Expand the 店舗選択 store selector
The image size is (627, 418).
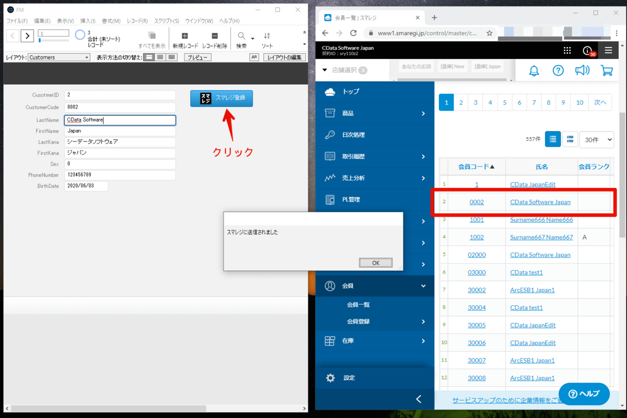pyautogui.click(x=345, y=70)
